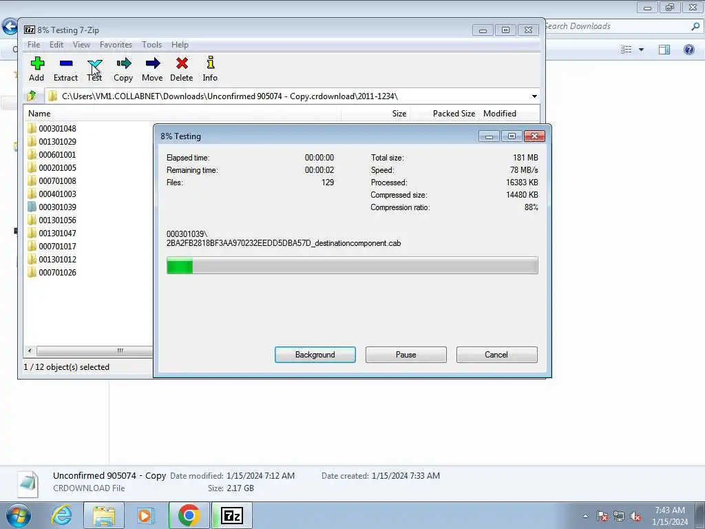Image resolution: width=705 pixels, height=529 pixels.
Task: Select folder 001301029
Action: coord(57,142)
